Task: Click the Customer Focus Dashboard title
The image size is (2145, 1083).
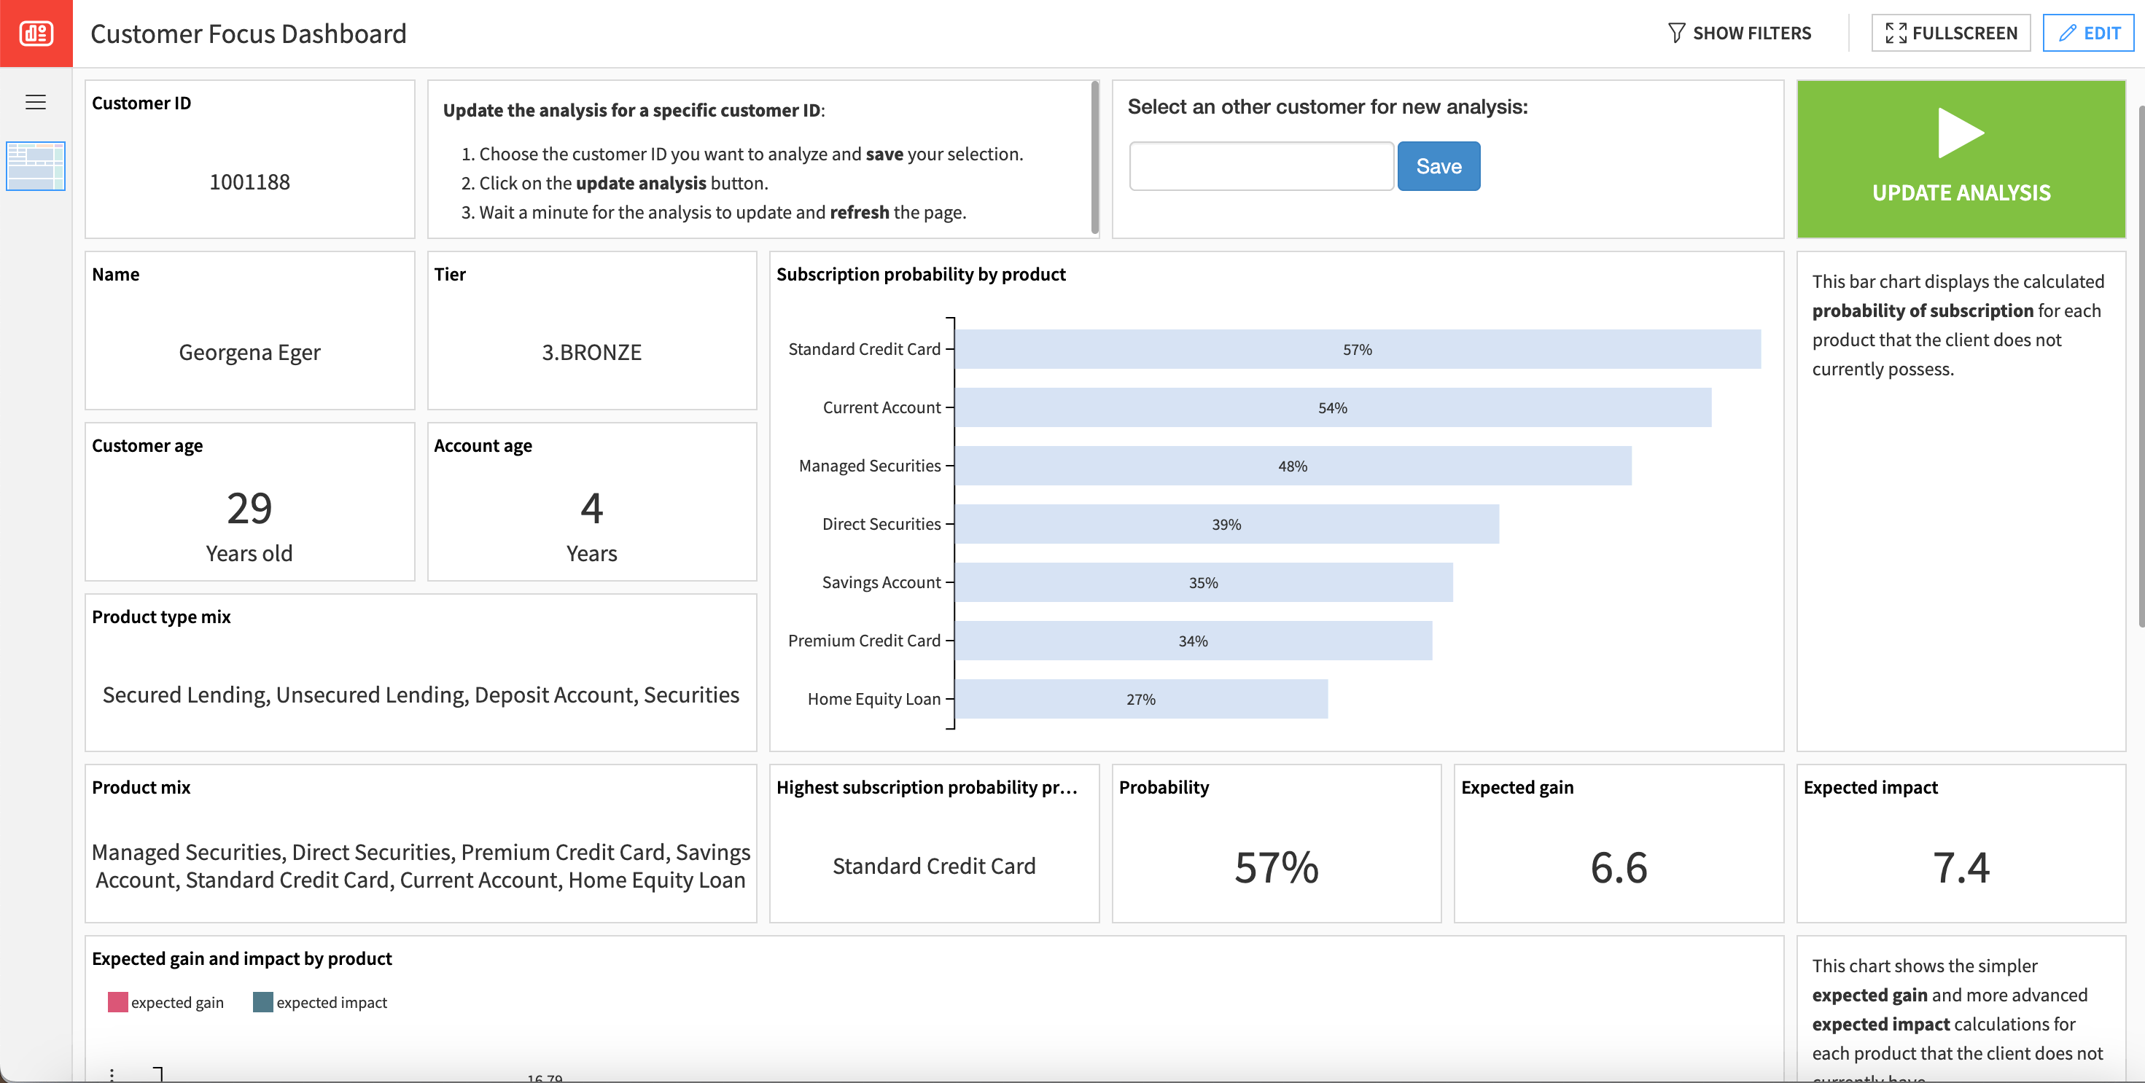Action: coord(248,34)
